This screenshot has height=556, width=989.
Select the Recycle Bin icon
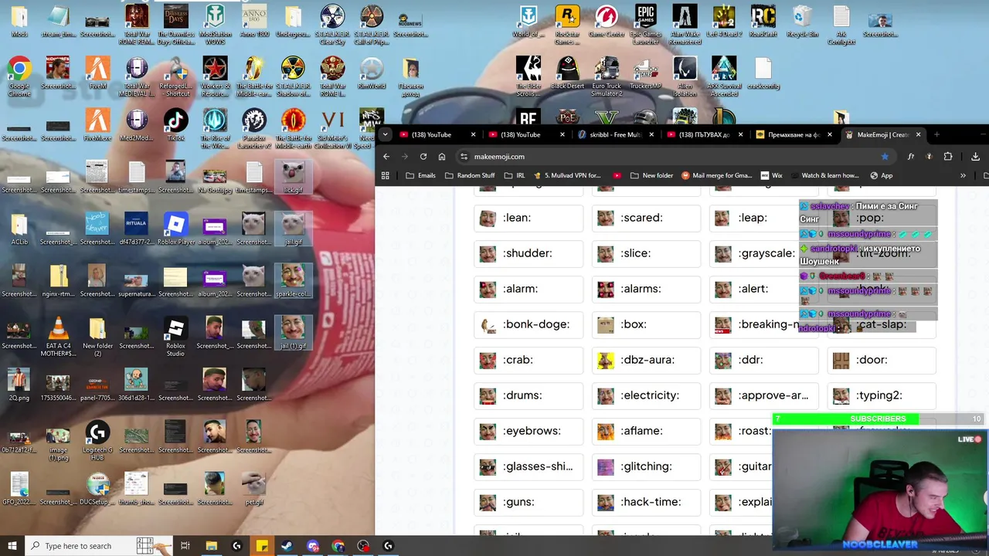(x=802, y=21)
